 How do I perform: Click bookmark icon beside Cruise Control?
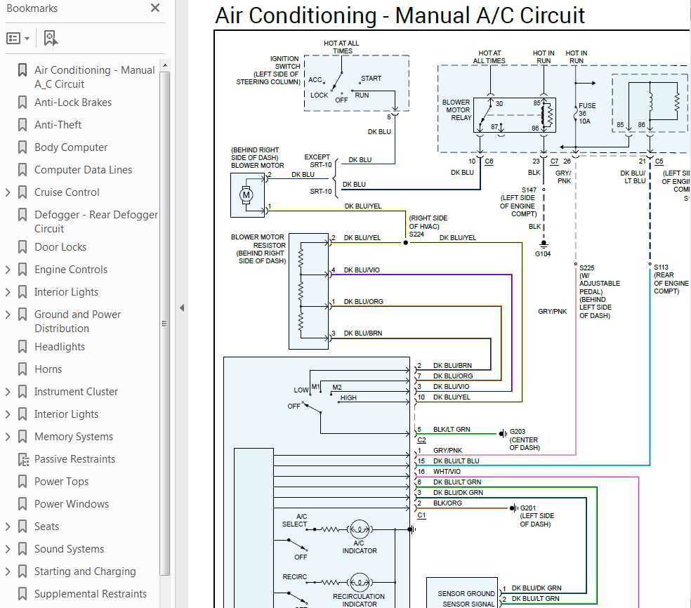coord(22,192)
